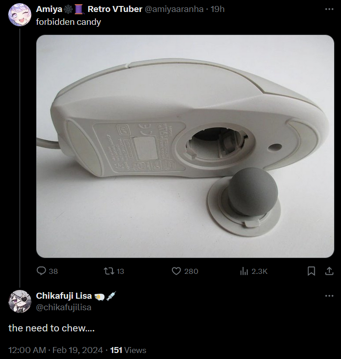Click the 151 Views count
This screenshot has height=359, width=341.
128,350
